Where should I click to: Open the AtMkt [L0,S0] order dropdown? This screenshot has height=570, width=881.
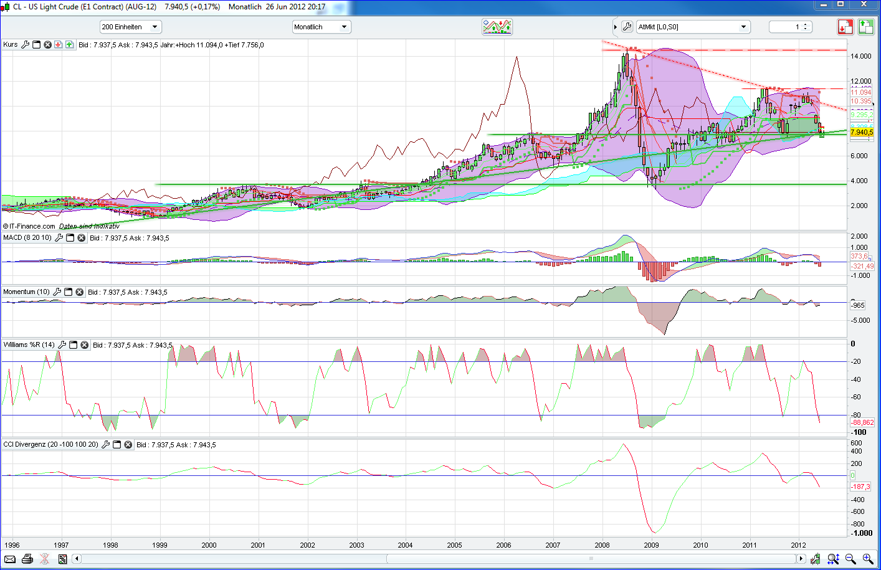693,27
